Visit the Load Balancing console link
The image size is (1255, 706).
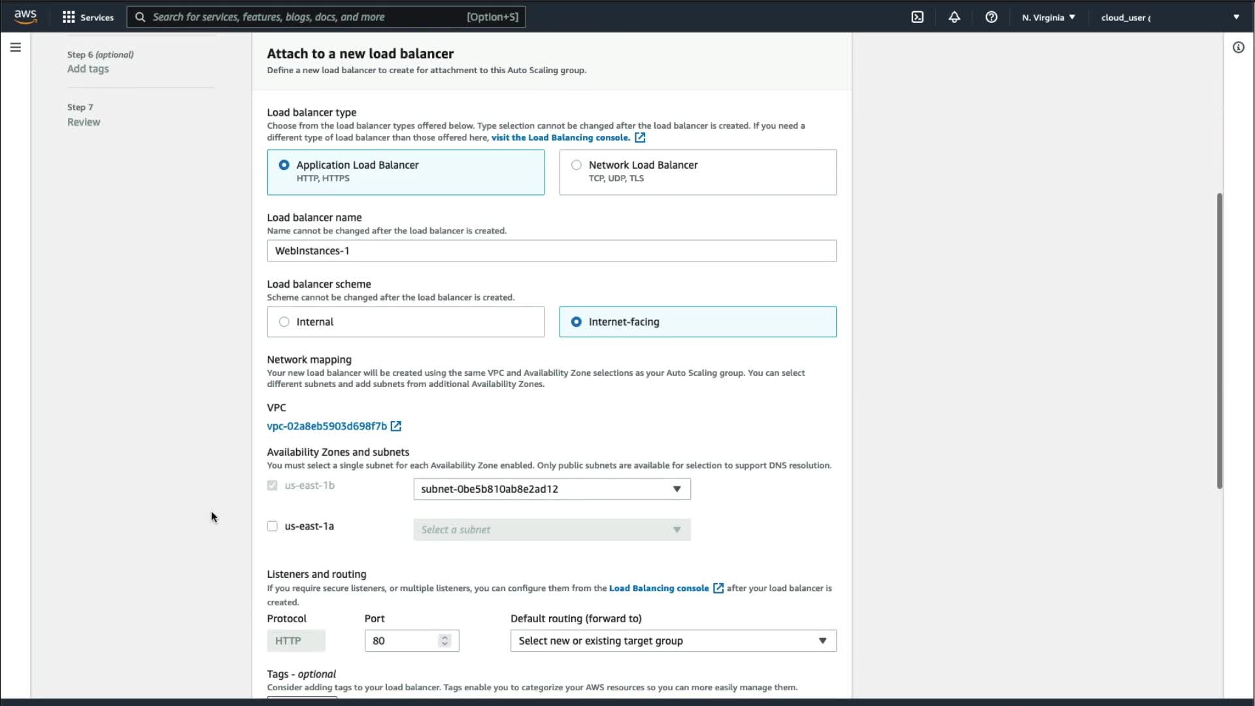561,137
